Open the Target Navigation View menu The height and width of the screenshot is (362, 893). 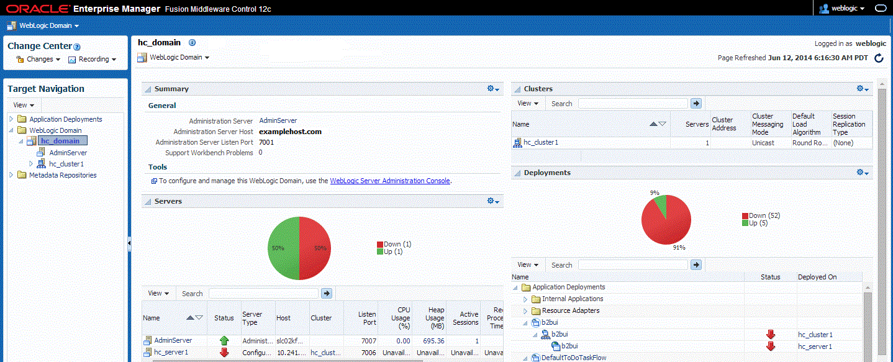(24, 105)
